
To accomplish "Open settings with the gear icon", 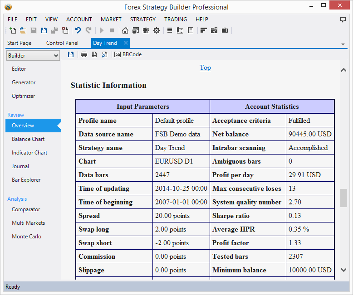I will pos(157,30).
